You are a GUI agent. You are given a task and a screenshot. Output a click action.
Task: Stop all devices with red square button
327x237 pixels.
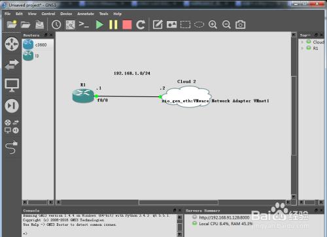pyautogui.click(x=127, y=25)
